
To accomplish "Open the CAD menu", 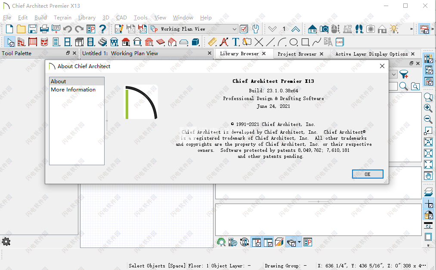I will point(121,18).
